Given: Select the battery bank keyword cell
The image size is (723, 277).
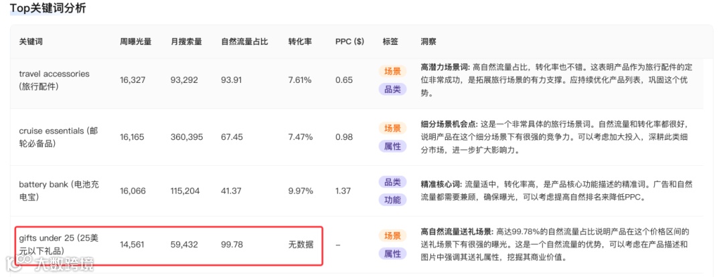Looking at the screenshot, I should (59, 191).
